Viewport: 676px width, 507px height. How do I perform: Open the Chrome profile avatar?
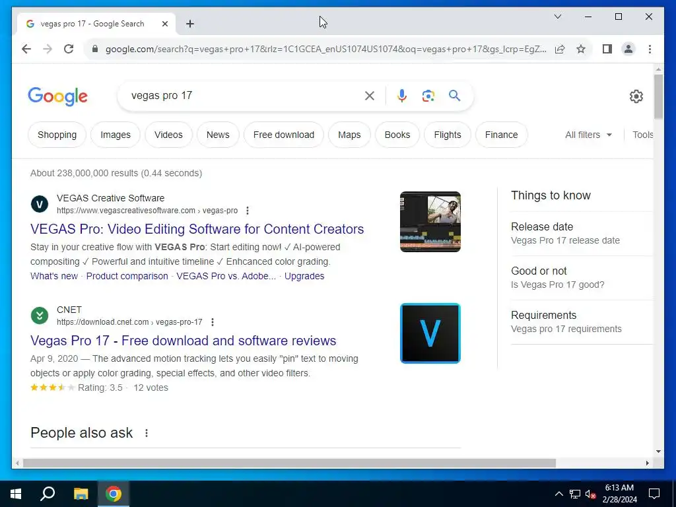628,49
